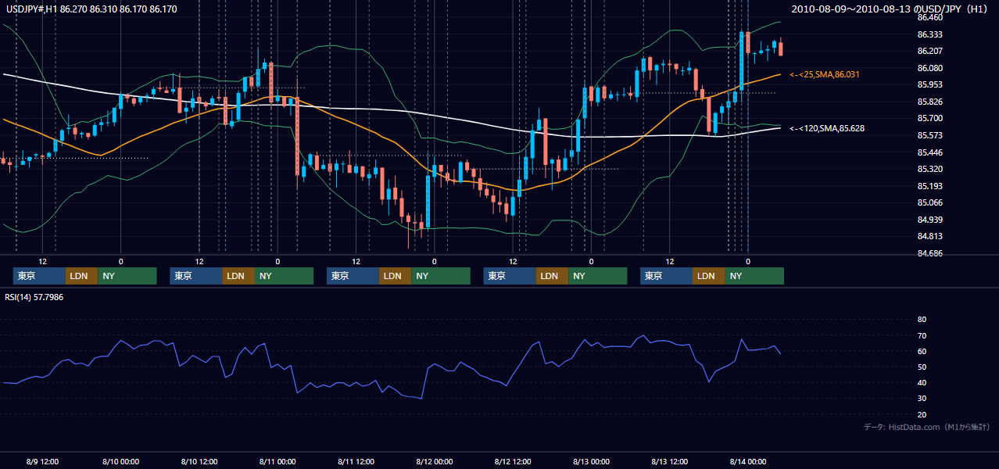Click the 84.939 price level label
Screen dimensions: 999x469
pyautogui.click(x=929, y=220)
